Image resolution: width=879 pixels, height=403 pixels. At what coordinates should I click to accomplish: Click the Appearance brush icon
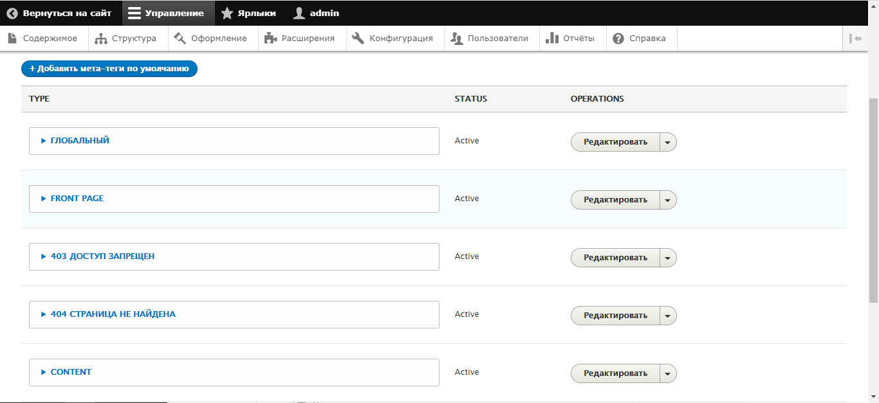click(180, 39)
